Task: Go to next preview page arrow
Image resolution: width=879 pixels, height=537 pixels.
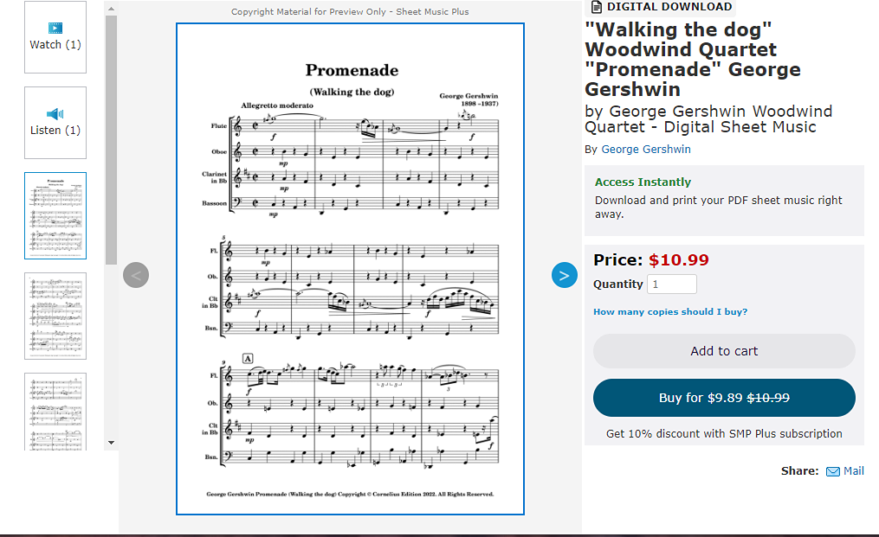Action: point(565,276)
